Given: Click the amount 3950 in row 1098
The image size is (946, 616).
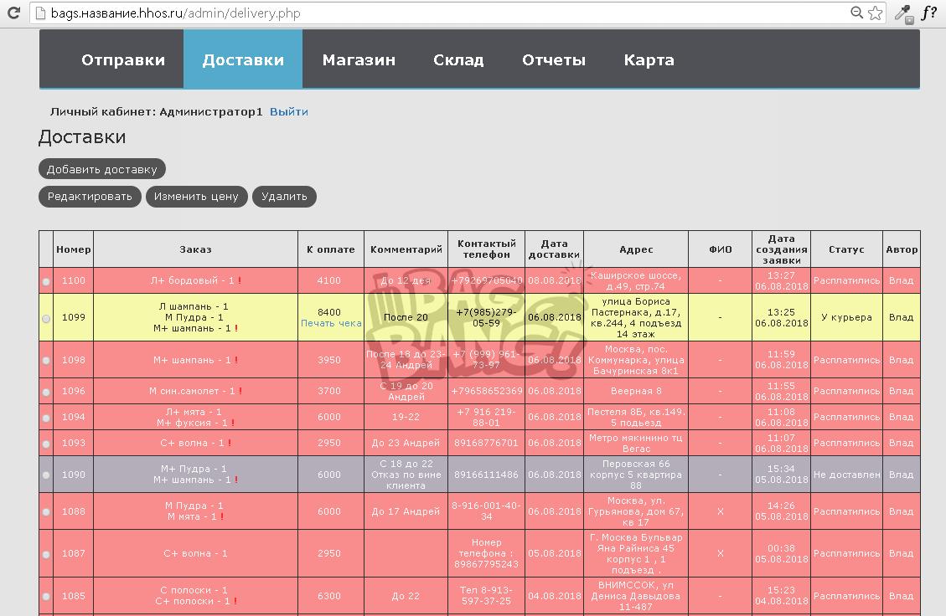Looking at the screenshot, I should 328,360.
